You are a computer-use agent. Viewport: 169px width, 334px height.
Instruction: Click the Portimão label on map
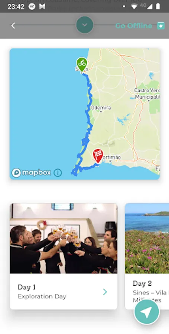click(x=110, y=157)
